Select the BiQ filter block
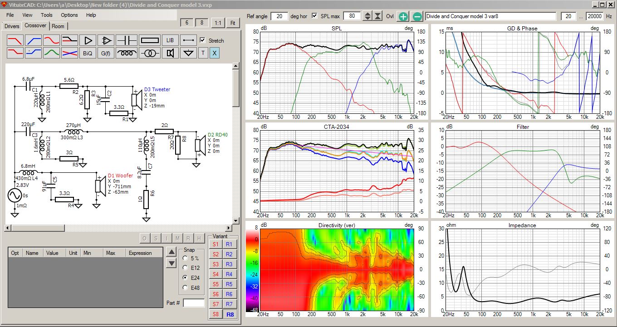This screenshot has height=327, width=617. [88, 53]
